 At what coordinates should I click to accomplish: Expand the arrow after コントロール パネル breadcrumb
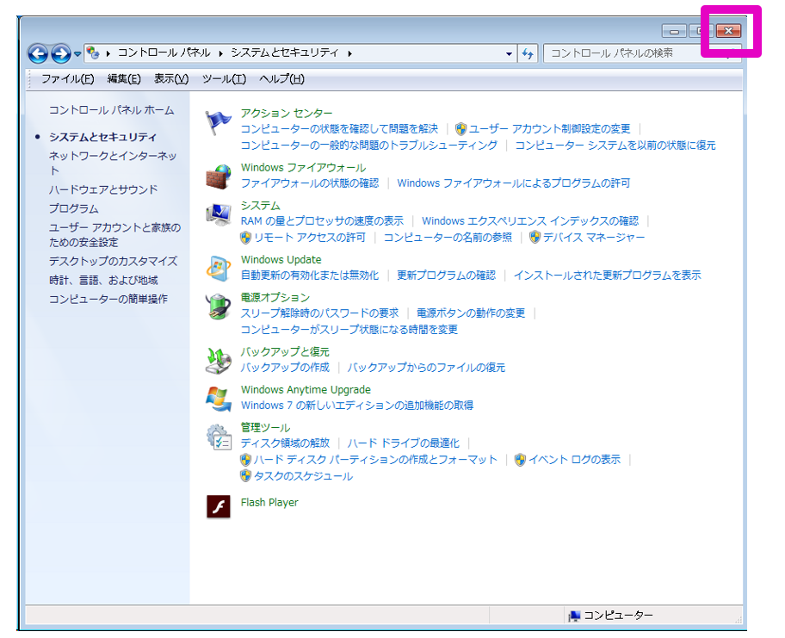[220, 53]
